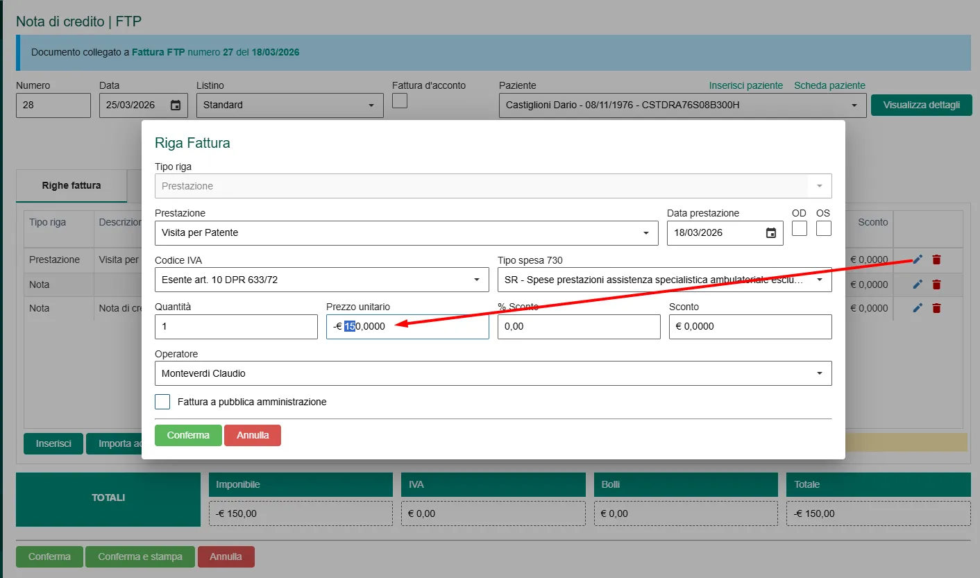Tick the OD checkbox

tap(800, 228)
